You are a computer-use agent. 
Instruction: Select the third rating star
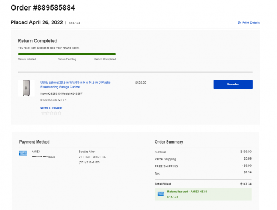51,113
